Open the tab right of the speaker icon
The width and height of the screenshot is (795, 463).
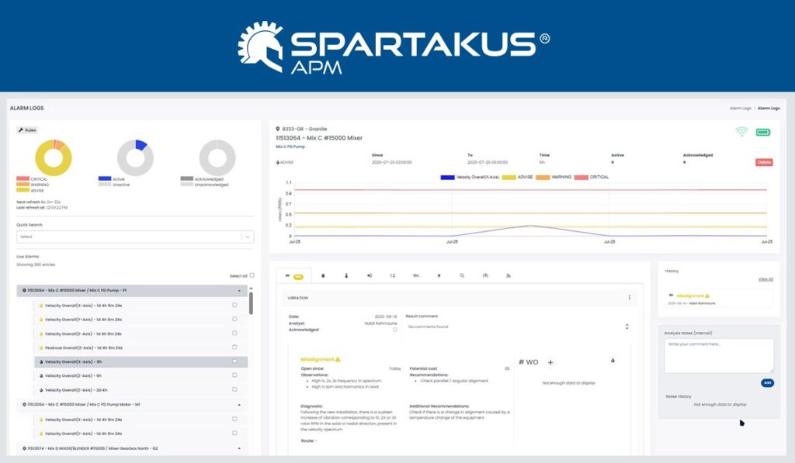tap(392, 276)
